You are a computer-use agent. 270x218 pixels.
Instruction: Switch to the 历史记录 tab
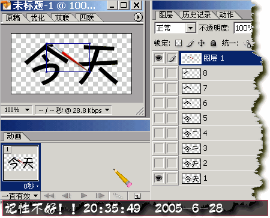click(x=196, y=15)
